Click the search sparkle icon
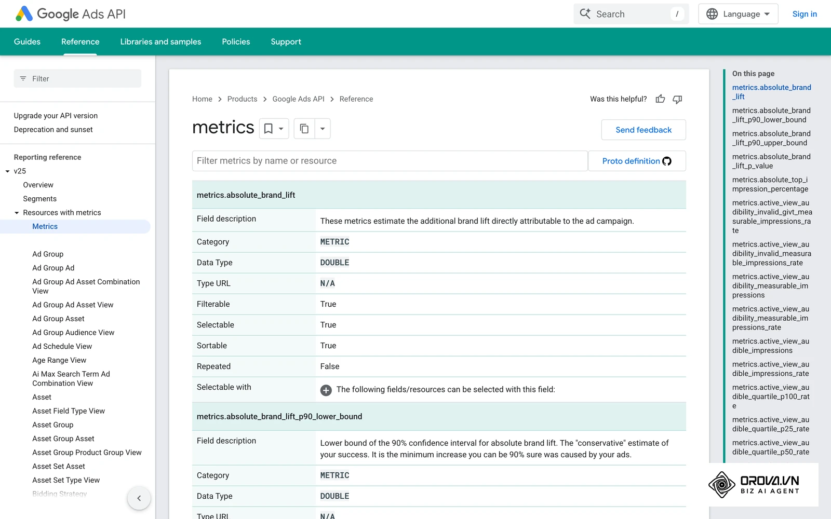 click(x=585, y=14)
